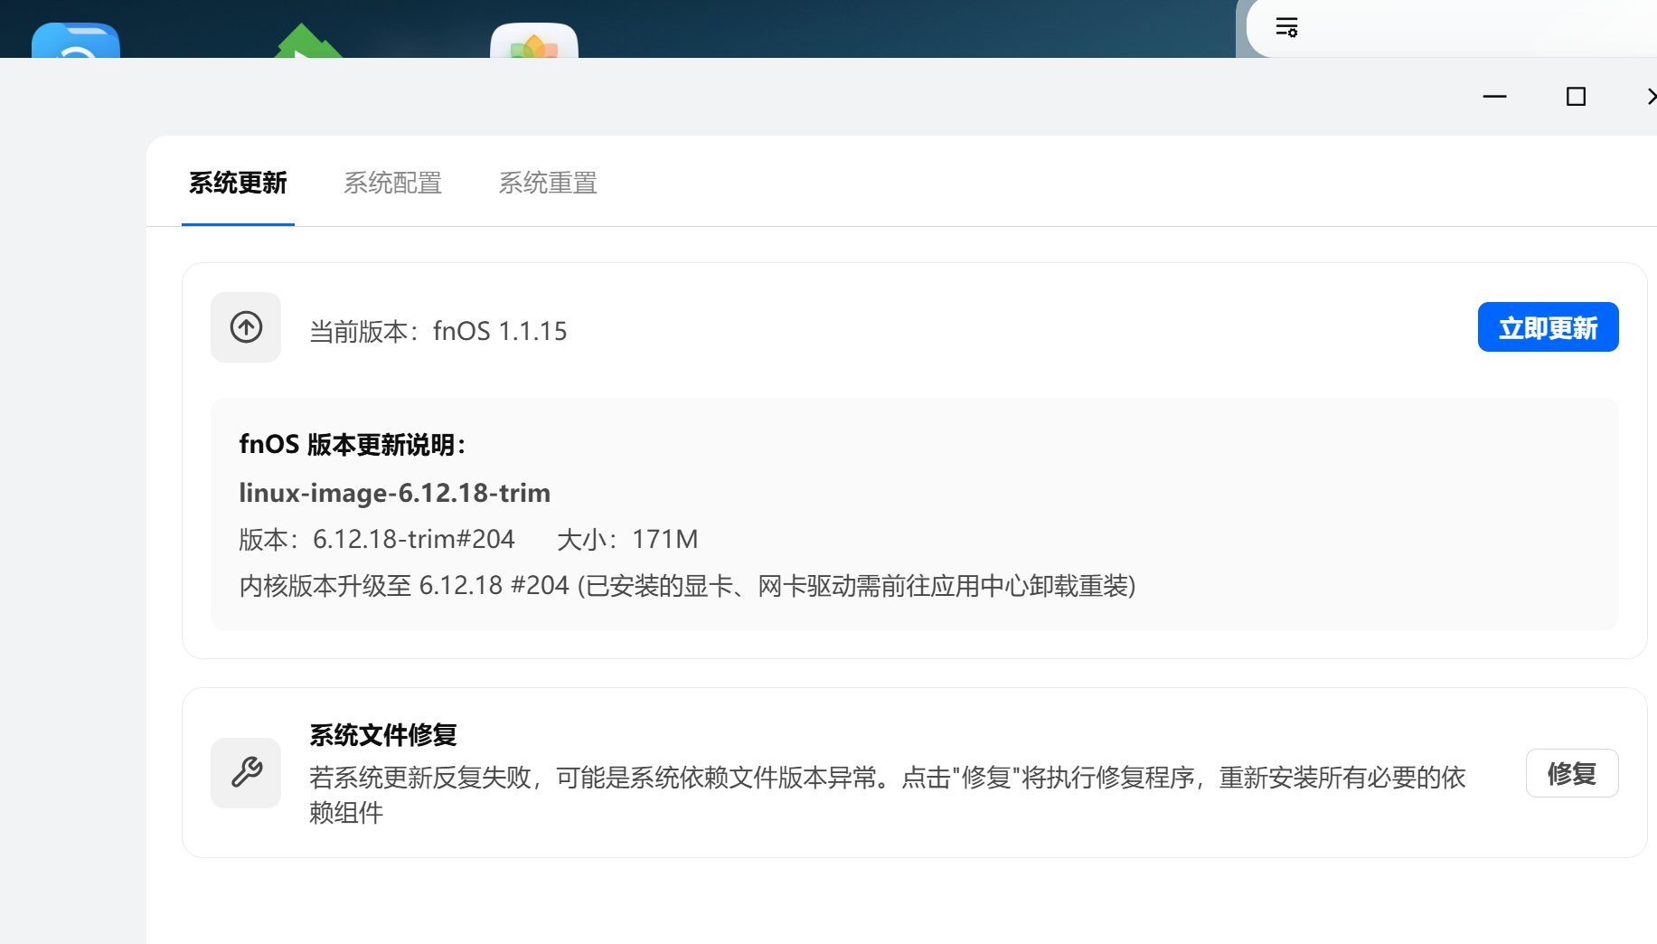The image size is (1657, 944).
Task: Open the green arrow desktop app icon
Action: pyautogui.click(x=307, y=42)
